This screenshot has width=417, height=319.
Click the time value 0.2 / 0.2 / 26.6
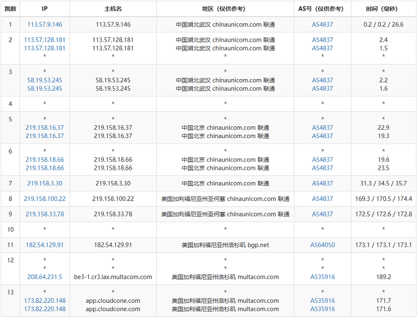pos(384,24)
